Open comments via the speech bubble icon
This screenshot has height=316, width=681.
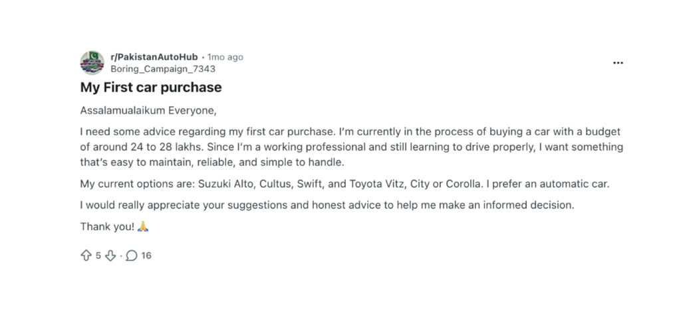tap(131, 256)
